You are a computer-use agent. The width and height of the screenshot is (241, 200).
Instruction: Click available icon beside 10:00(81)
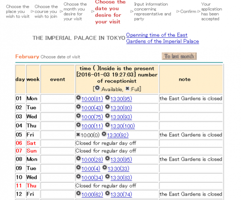[x=79, y=98]
